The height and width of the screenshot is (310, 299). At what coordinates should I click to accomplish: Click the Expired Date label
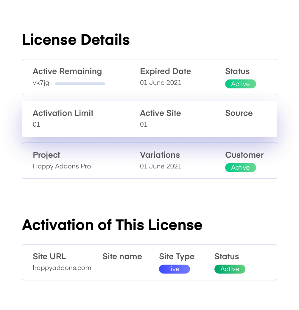click(166, 71)
